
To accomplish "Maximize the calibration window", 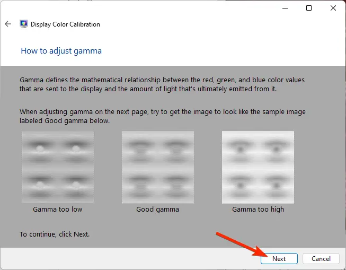I will pos(309,8).
